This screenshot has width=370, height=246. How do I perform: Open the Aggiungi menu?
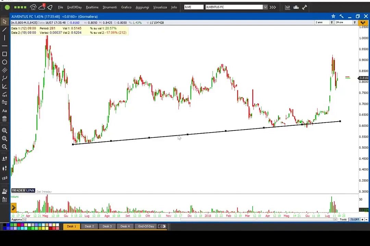coord(142,7)
